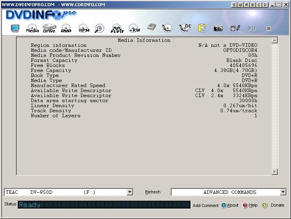Viewport: 291px width, 219px height.
Task: Click the Refresh button
Action: 153,192
